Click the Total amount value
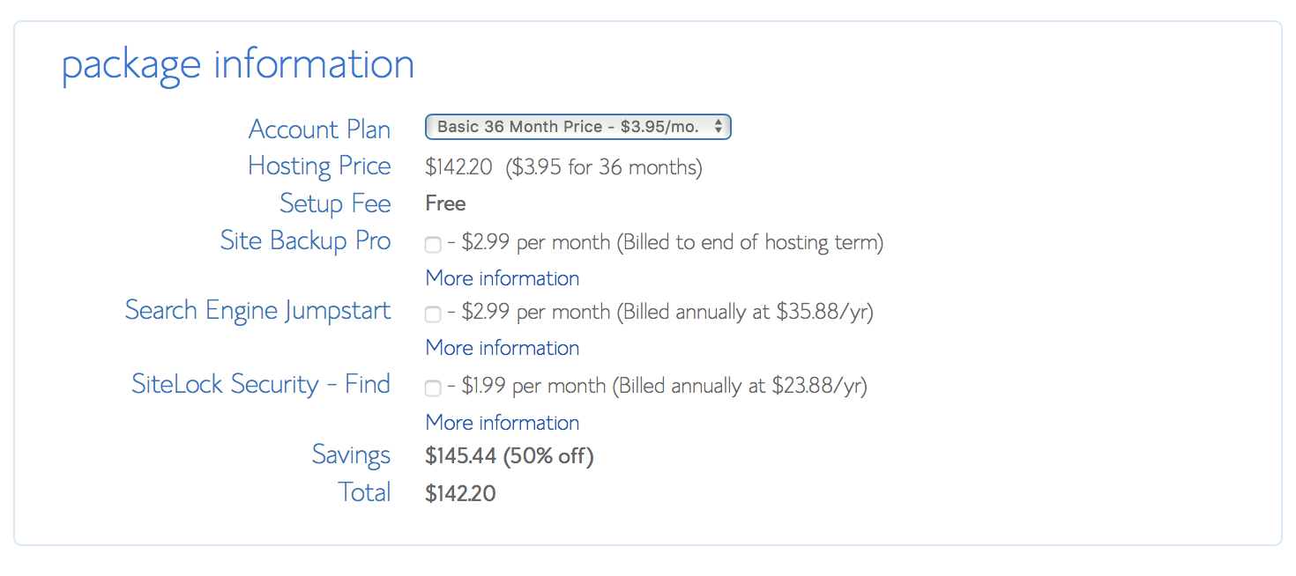The image size is (1296, 576). [460, 494]
